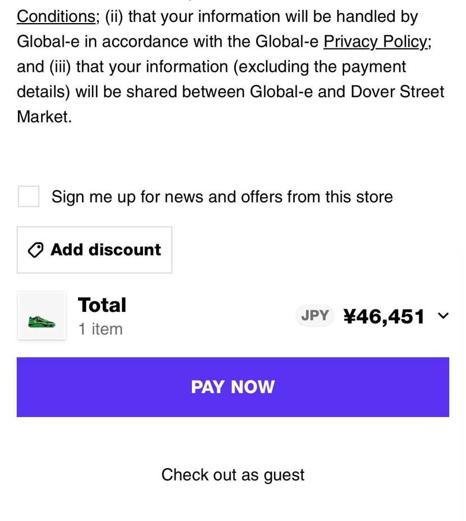Image resolution: width=466 pixels, height=521 pixels.
Task: Click the JPY currency badge
Action: click(314, 316)
